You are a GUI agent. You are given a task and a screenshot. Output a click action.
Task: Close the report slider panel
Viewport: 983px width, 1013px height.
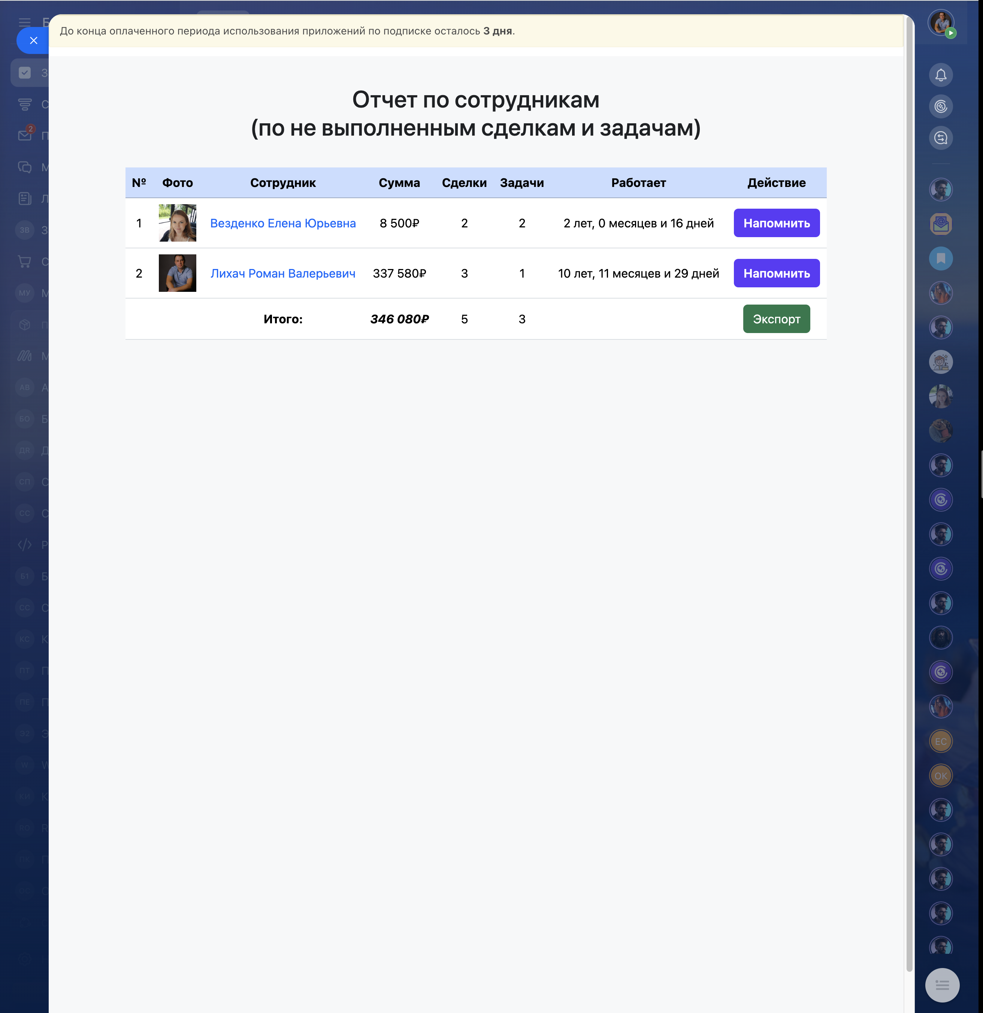(x=33, y=40)
